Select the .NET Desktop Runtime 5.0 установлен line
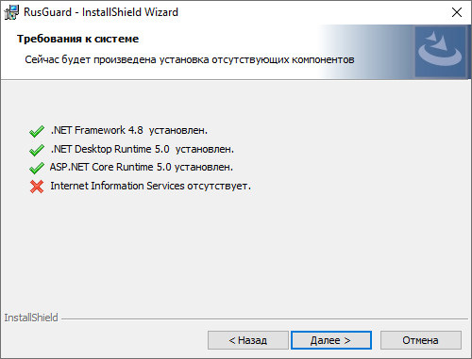Viewport: 472px width, 359px height. tap(143, 149)
